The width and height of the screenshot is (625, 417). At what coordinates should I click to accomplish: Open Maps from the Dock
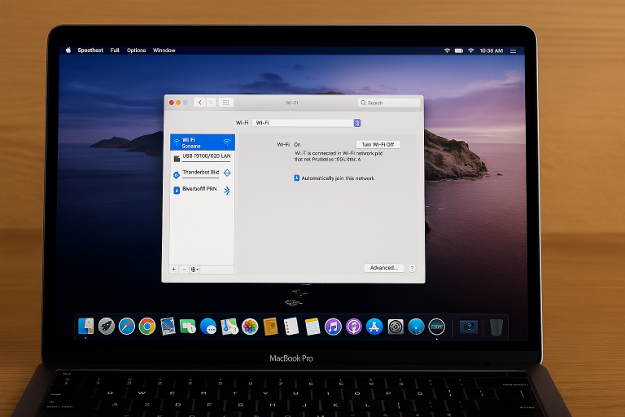[229, 327]
